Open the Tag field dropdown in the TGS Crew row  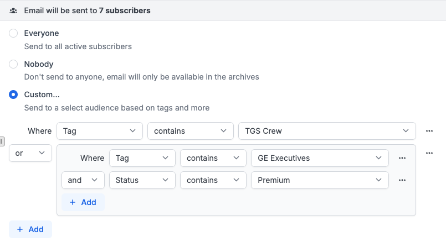click(99, 131)
